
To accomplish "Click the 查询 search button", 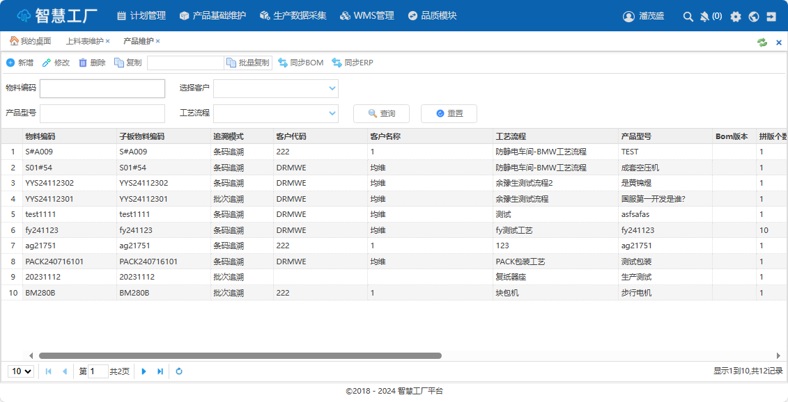I will pos(381,113).
